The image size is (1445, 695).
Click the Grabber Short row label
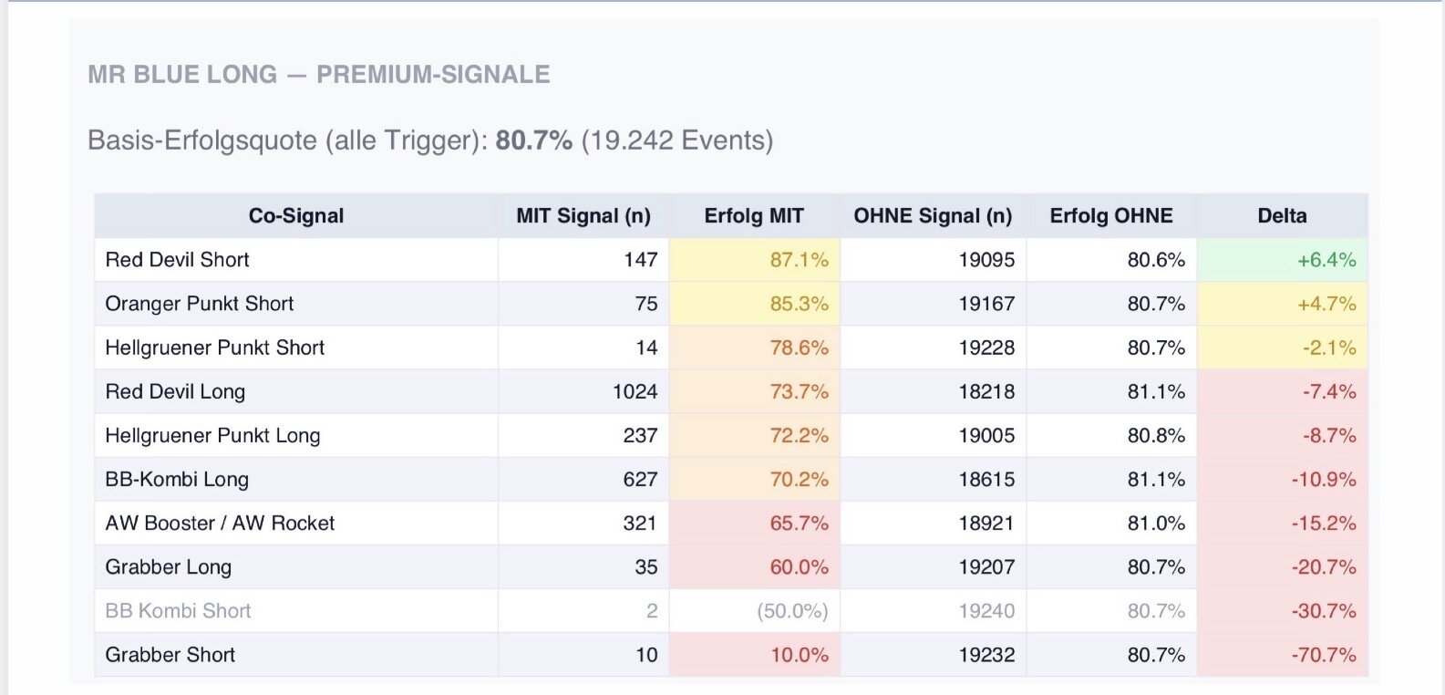(x=170, y=654)
